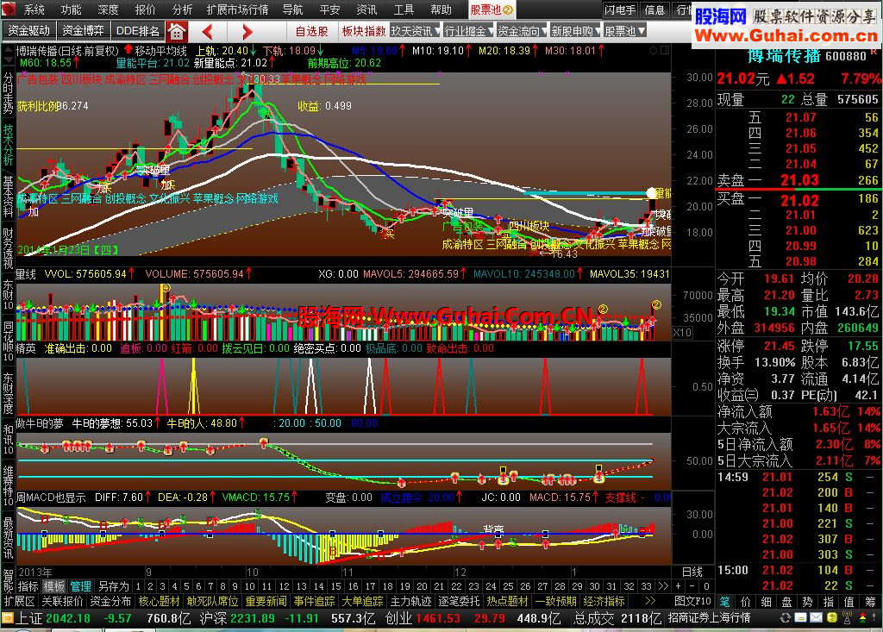Click the small R mark next to 600880

(874, 52)
